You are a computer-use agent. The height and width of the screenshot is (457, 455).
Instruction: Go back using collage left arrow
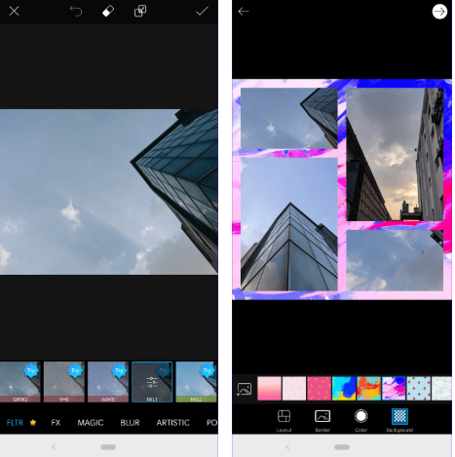pyautogui.click(x=244, y=12)
